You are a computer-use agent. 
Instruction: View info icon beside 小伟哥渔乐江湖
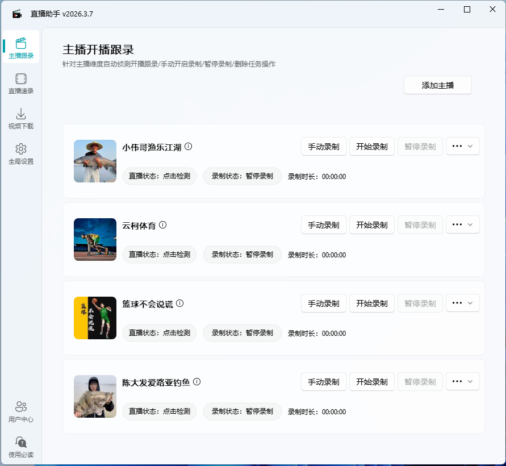pyautogui.click(x=188, y=145)
